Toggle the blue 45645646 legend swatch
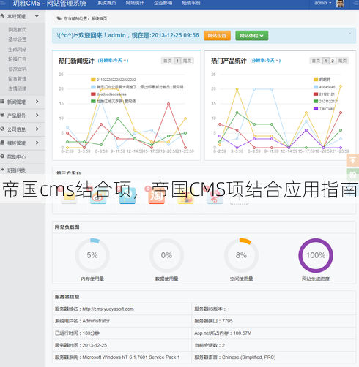 coord(316,87)
